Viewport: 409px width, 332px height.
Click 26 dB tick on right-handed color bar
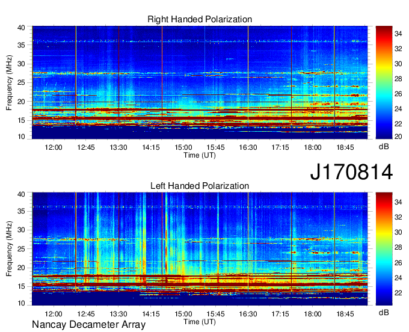point(398,94)
